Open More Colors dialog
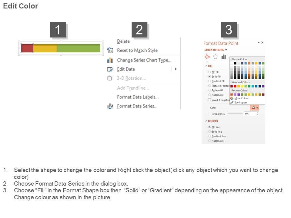Viewport: 291px width, 218px height. tap(242, 98)
